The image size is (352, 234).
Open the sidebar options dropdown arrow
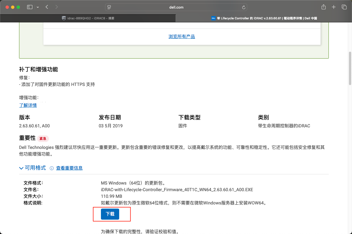pos(38,7)
